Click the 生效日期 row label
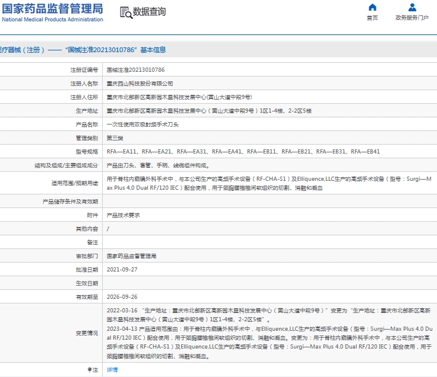 87,283
